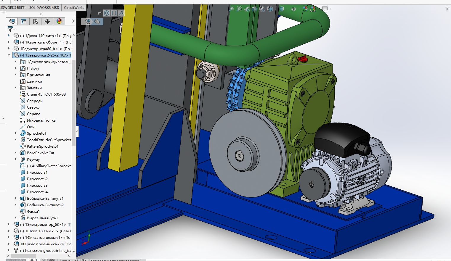Click the View Orientation cube icon
Screen dimensions: 451x261
(270, 9)
